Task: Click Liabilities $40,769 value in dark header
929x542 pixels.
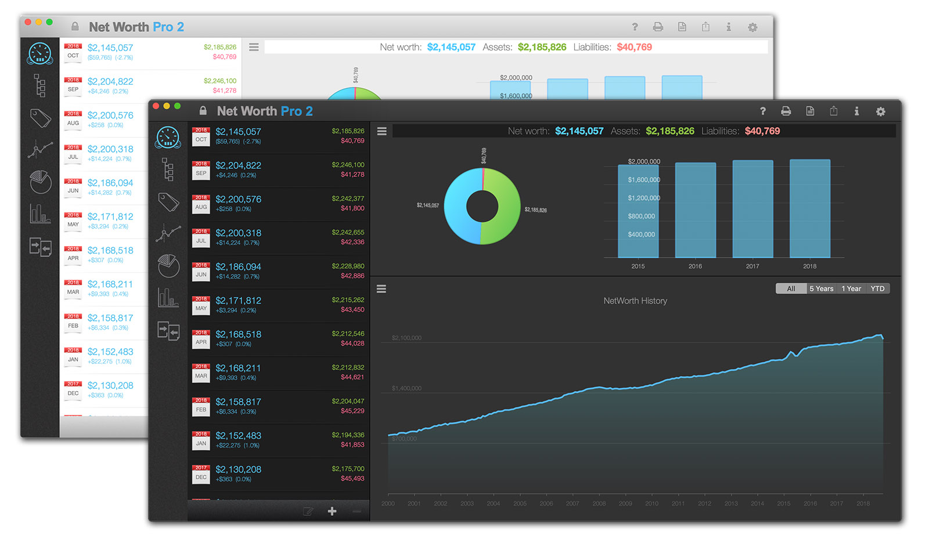Action: click(x=762, y=131)
